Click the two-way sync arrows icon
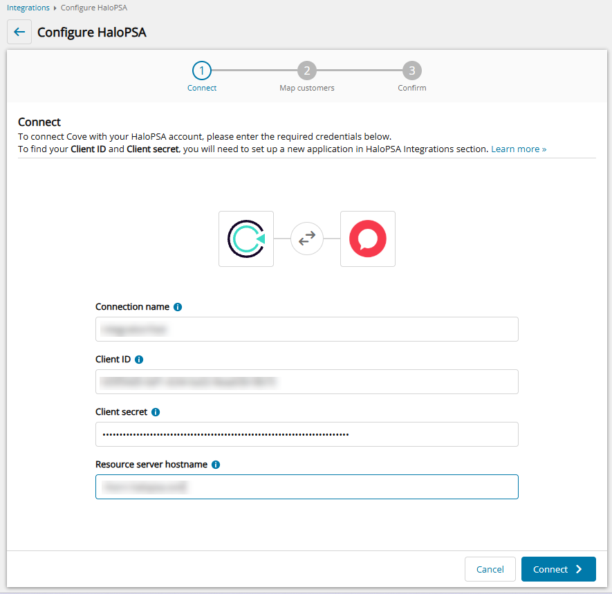The height and width of the screenshot is (594, 612). (x=307, y=239)
